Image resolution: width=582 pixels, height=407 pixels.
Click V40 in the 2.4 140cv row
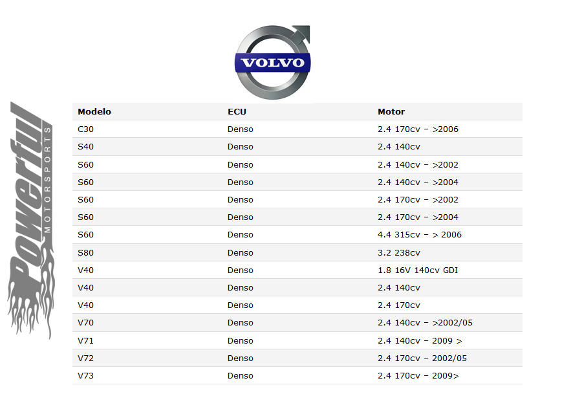[x=85, y=288]
